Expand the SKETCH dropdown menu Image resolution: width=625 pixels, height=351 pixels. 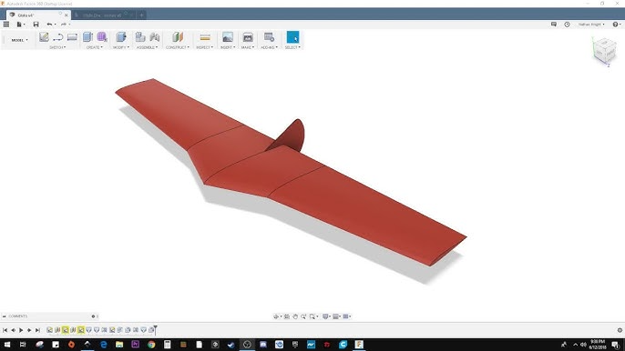[x=57, y=47]
